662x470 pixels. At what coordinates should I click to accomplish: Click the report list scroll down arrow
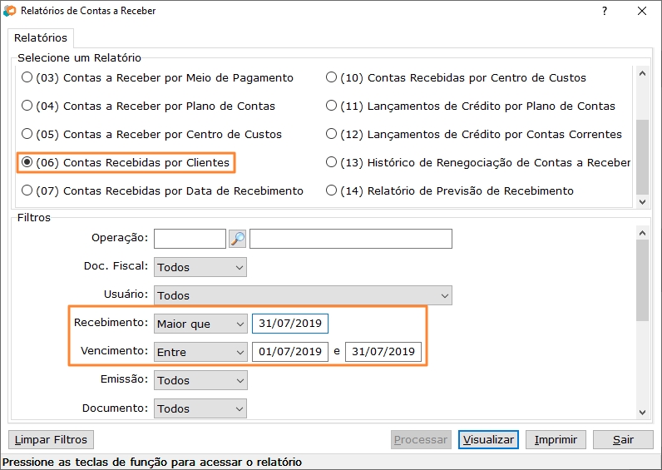click(x=643, y=202)
